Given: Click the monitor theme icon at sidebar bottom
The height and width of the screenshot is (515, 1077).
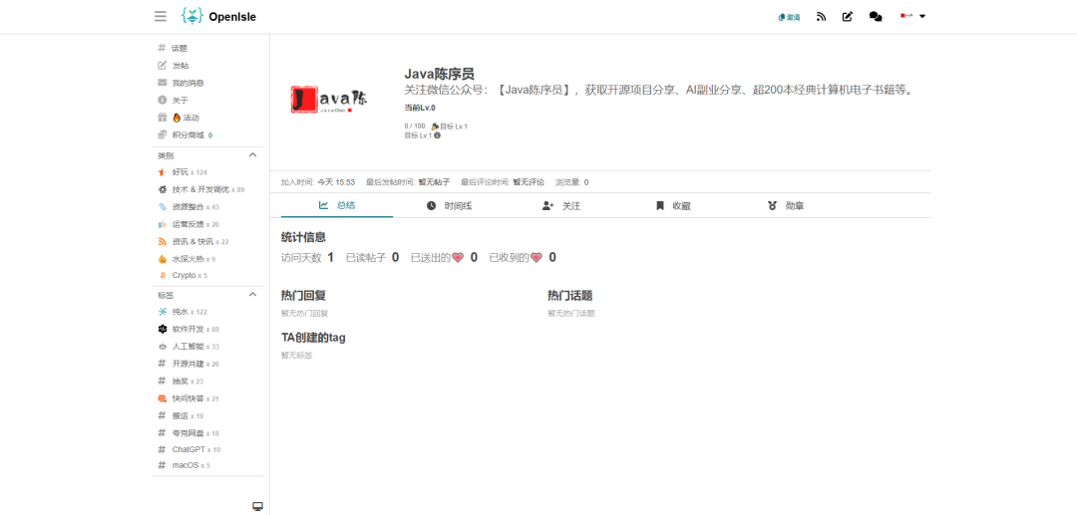Looking at the screenshot, I should (x=257, y=506).
